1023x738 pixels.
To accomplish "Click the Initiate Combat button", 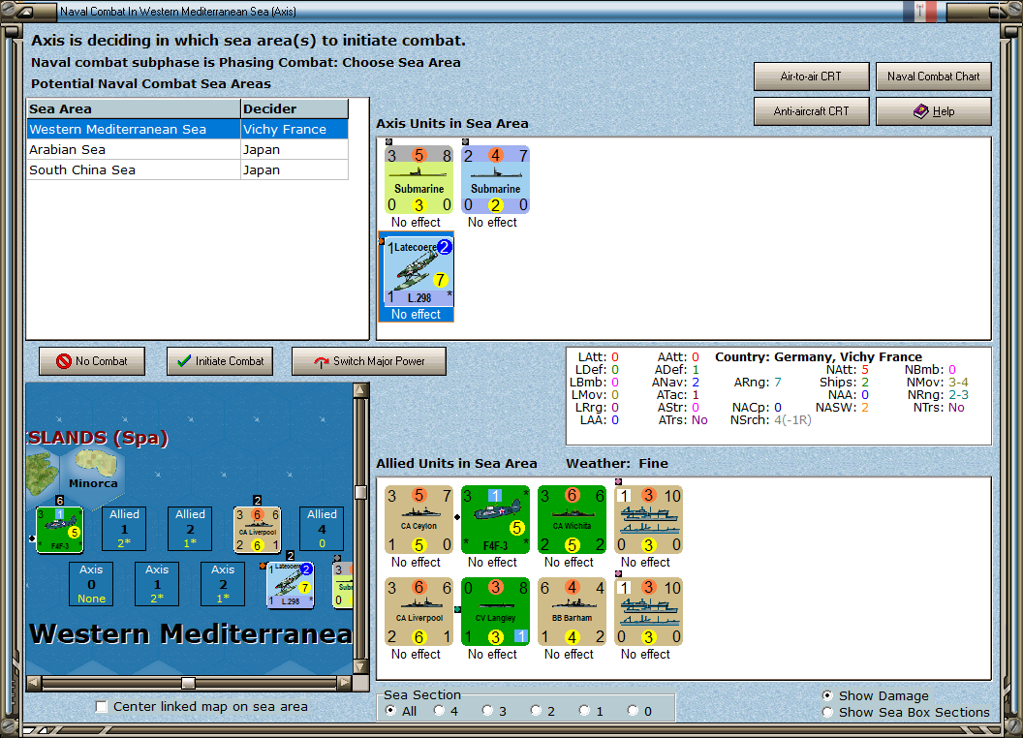I will 220,361.
